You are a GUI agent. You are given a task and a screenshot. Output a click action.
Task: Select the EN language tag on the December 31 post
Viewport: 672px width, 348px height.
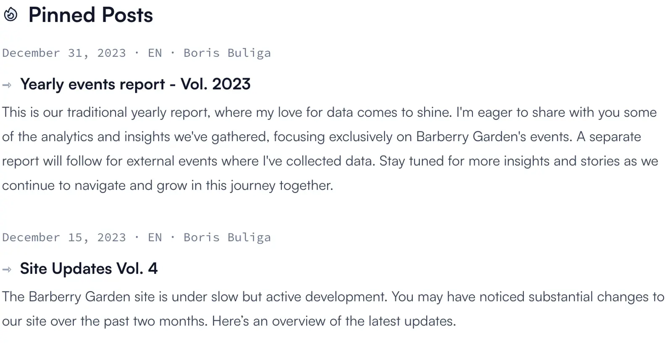[x=155, y=53]
